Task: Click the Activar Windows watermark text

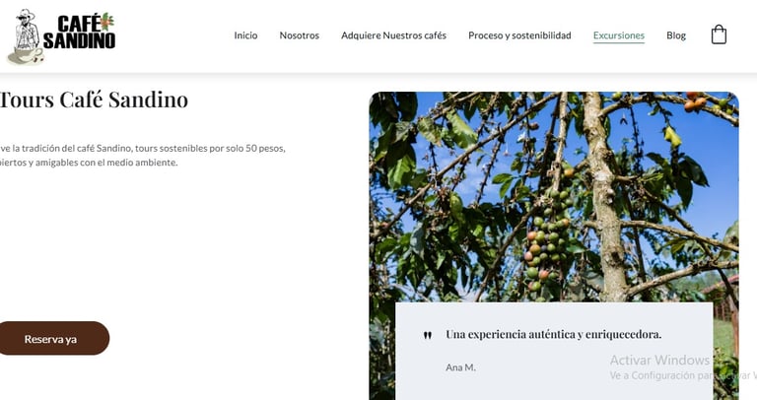Action: pos(659,360)
